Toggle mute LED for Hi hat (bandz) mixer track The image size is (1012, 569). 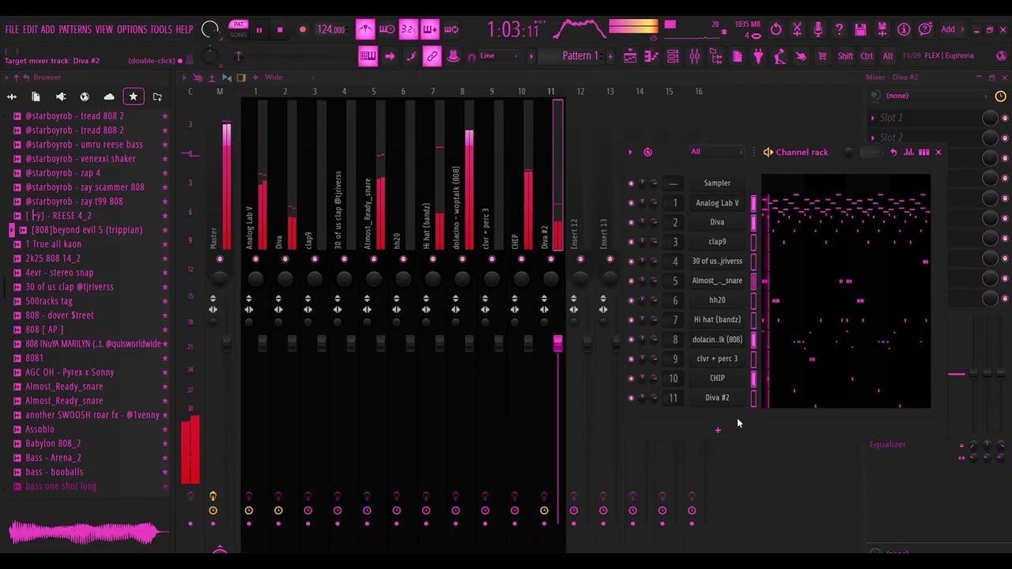point(432,259)
